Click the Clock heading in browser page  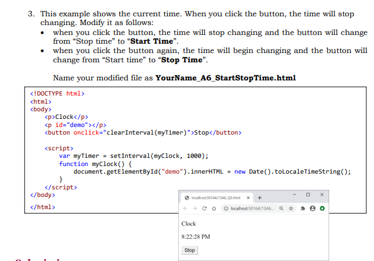point(188,224)
